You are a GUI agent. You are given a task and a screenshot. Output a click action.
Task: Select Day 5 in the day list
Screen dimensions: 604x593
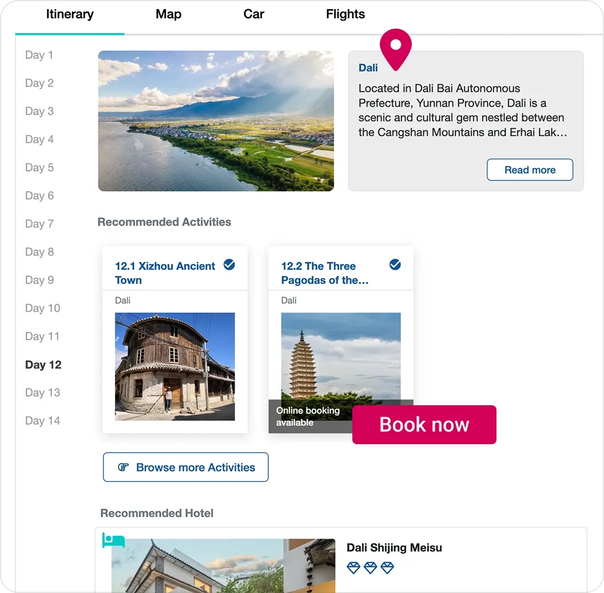click(39, 167)
